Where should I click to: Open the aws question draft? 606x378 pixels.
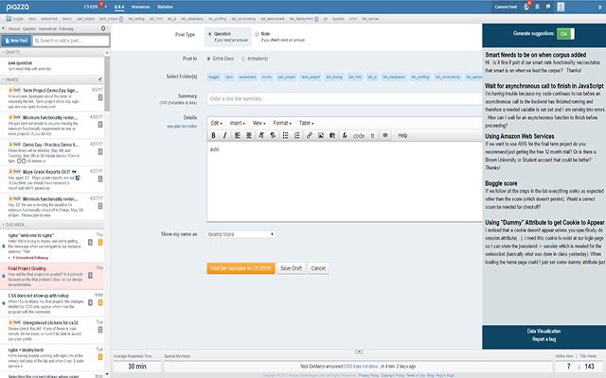52,65
